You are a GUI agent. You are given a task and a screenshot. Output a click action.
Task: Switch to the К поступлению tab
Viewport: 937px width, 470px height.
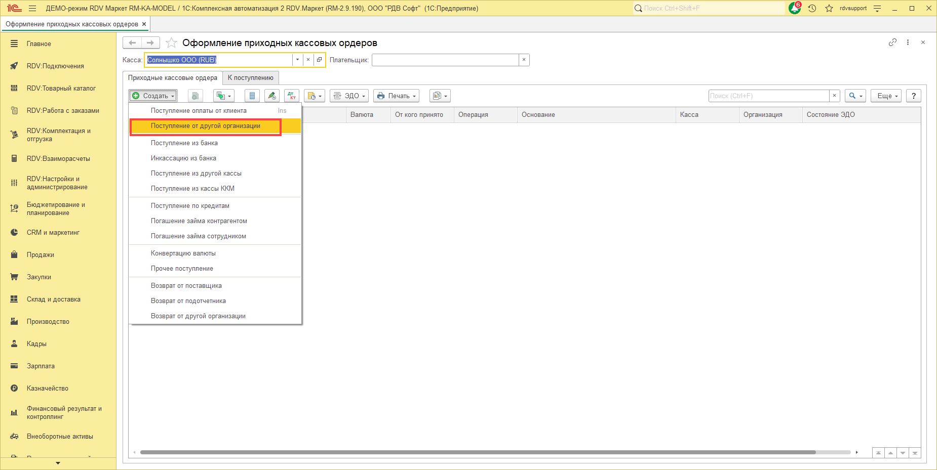point(250,78)
